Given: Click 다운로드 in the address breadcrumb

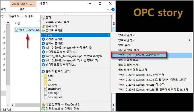Looking at the screenshot, I should (x=14, y=16).
